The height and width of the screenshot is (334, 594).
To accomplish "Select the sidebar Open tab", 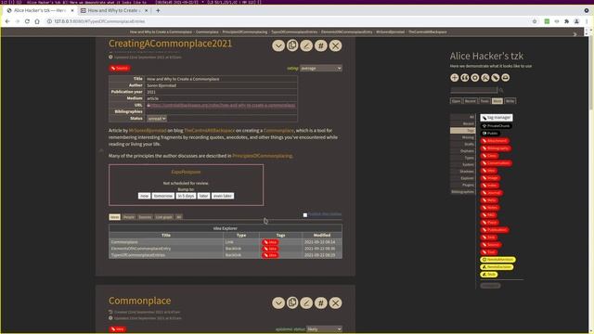I will point(456,101).
